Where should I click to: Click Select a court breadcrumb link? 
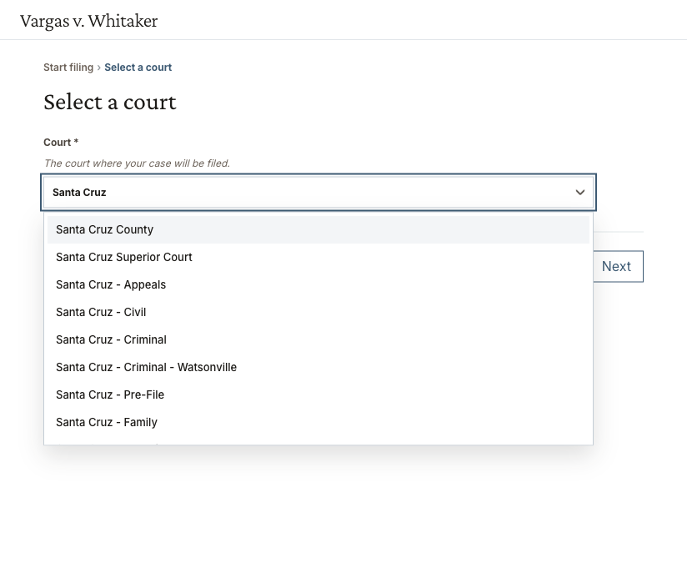click(x=138, y=68)
